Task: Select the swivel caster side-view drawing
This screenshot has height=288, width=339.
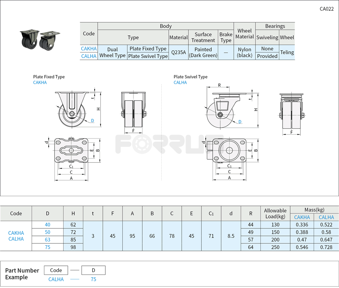Action: click(x=223, y=110)
